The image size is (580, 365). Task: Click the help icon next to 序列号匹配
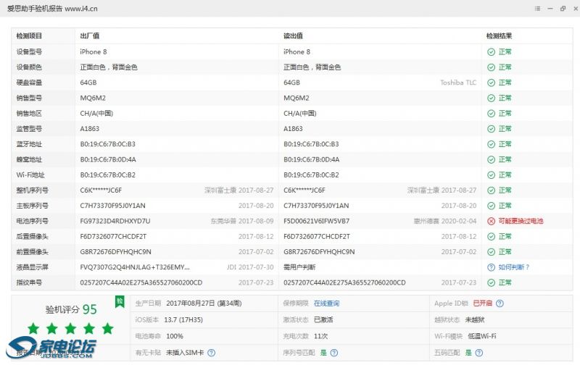click(333, 353)
